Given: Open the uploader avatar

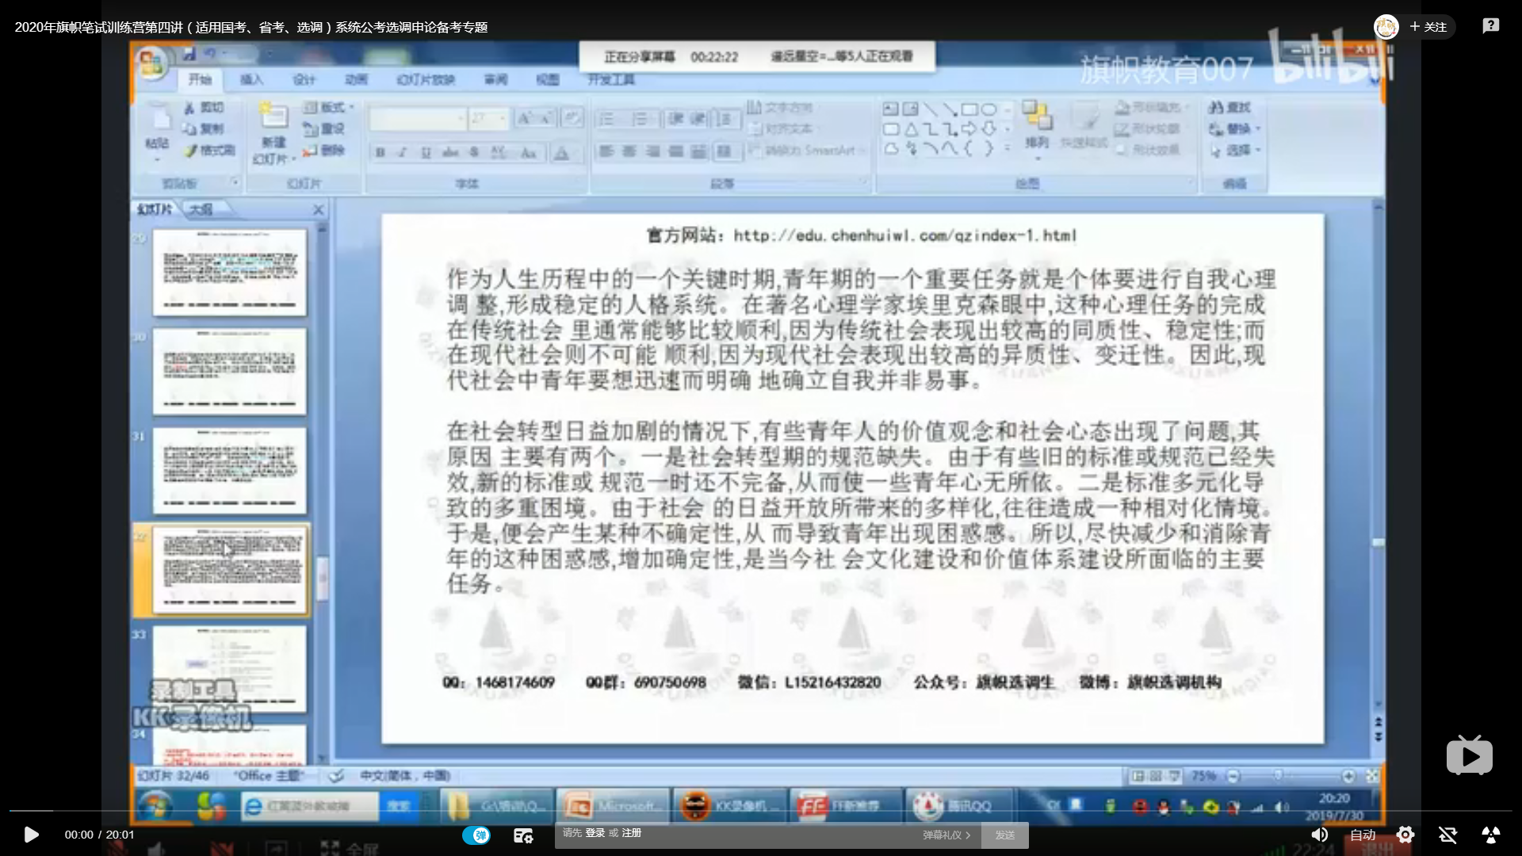Looking at the screenshot, I should (x=1386, y=27).
